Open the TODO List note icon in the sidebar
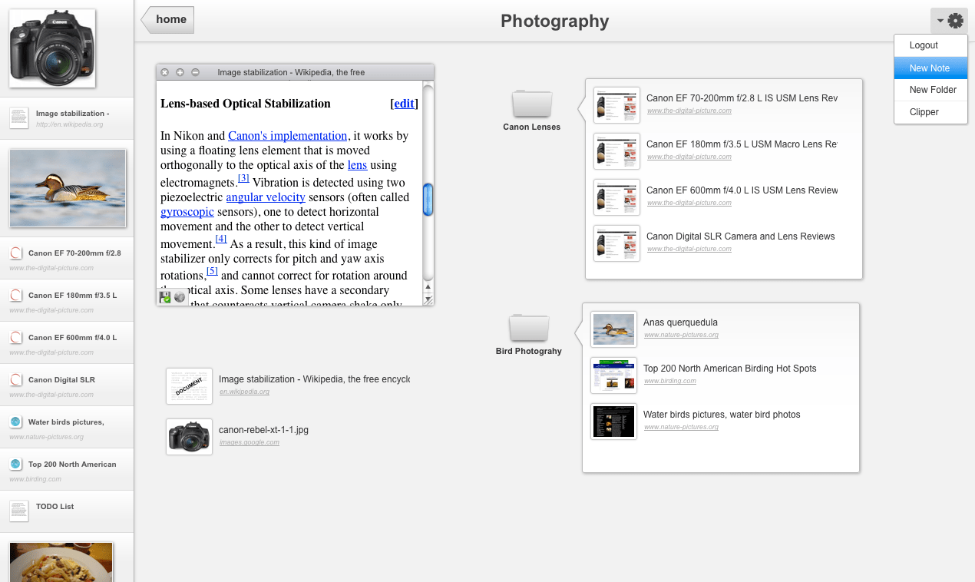Screen dimensions: 975x582 [19, 511]
